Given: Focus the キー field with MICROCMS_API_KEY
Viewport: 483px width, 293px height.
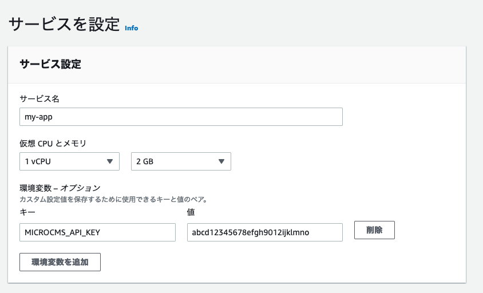Looking at the screenshot, I should 97,232.
